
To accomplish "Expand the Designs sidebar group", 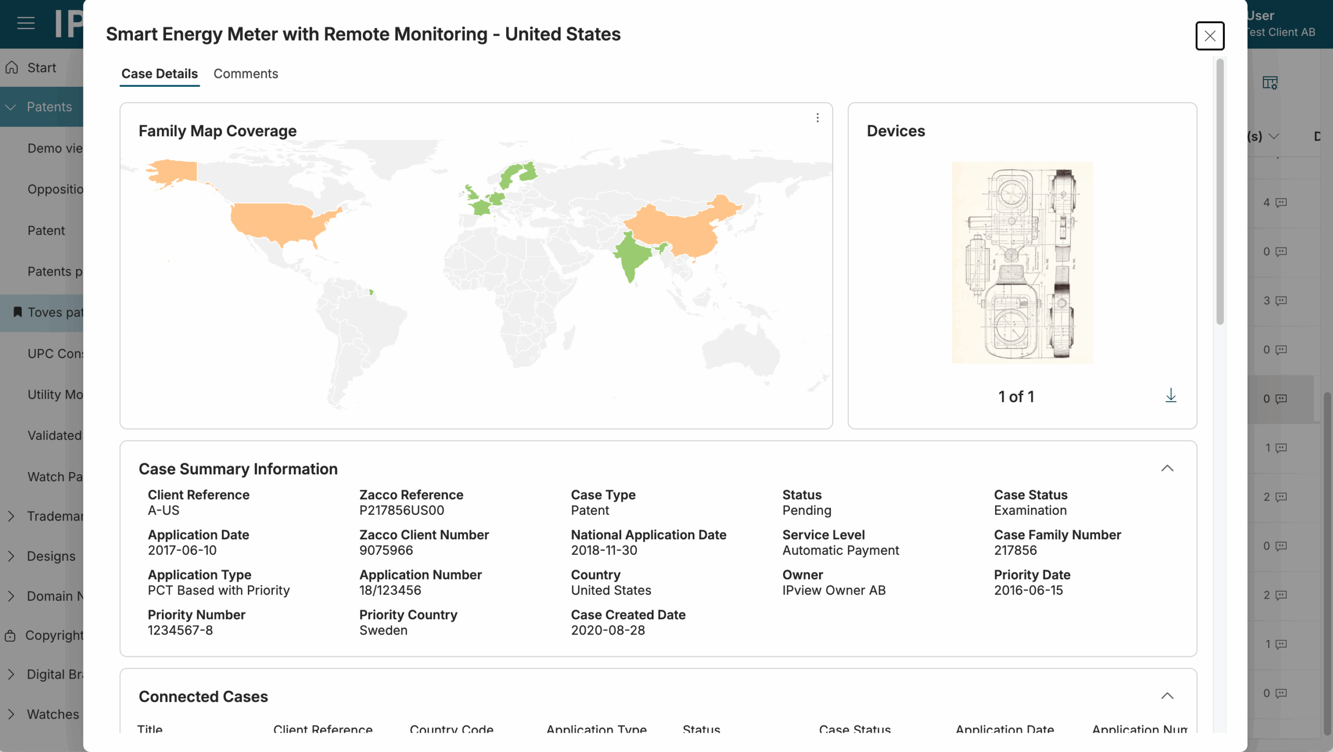I will (x=11, y=556).
